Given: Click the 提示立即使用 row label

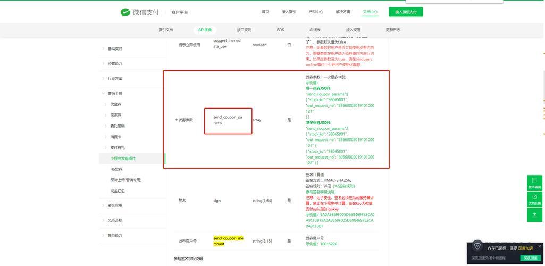Looking at the screenshot, I should (x=189, y=45).
